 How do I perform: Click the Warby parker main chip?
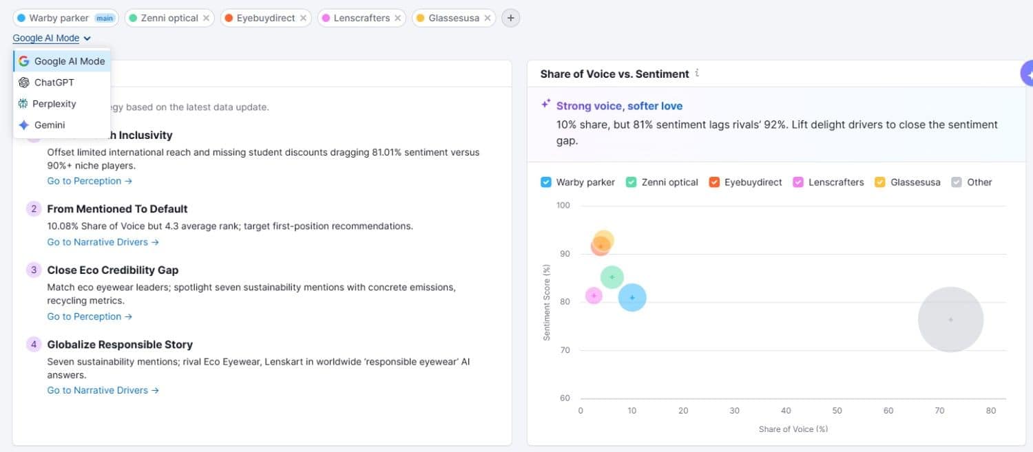coord(65,19)
